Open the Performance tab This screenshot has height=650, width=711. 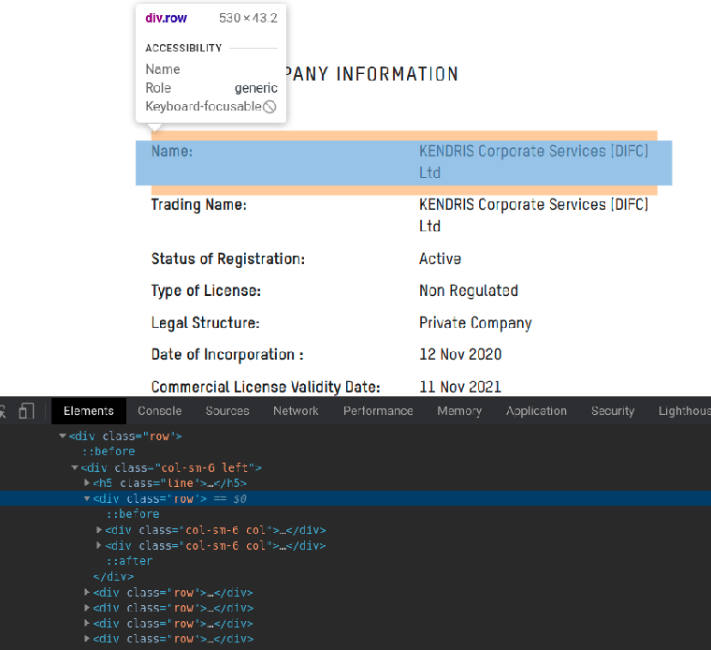[x=378, y=411]
